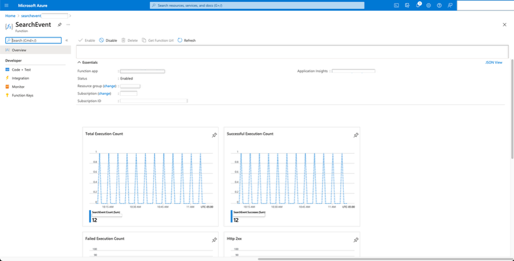
Task: Click the left menu search field
Action: 33,40
